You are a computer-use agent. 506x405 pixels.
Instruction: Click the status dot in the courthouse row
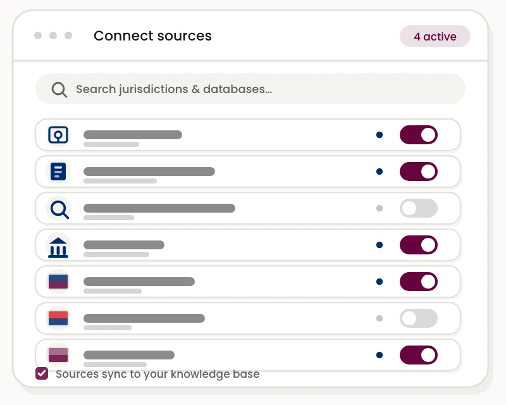379,245
